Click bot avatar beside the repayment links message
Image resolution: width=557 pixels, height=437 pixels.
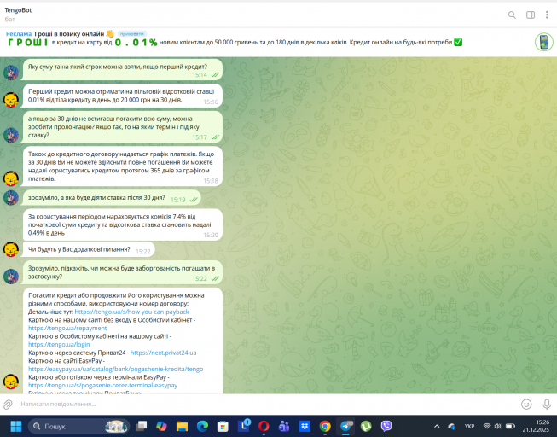(11, 382)
